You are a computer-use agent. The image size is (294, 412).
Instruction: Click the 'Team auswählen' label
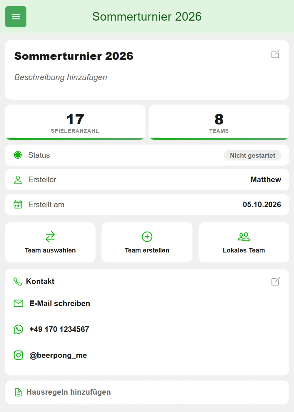click(50, 250)
